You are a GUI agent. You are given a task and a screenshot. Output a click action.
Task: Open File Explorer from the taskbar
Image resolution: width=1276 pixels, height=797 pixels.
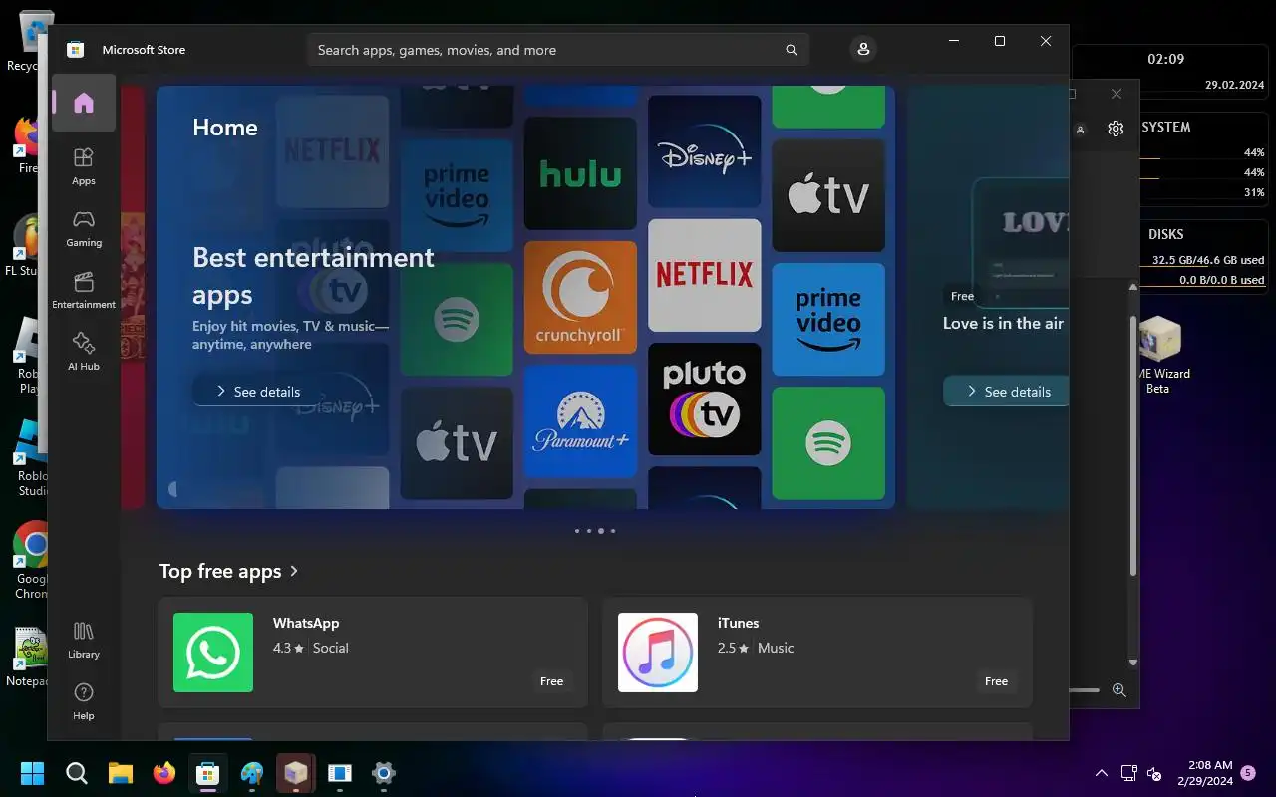coord(120,773)
